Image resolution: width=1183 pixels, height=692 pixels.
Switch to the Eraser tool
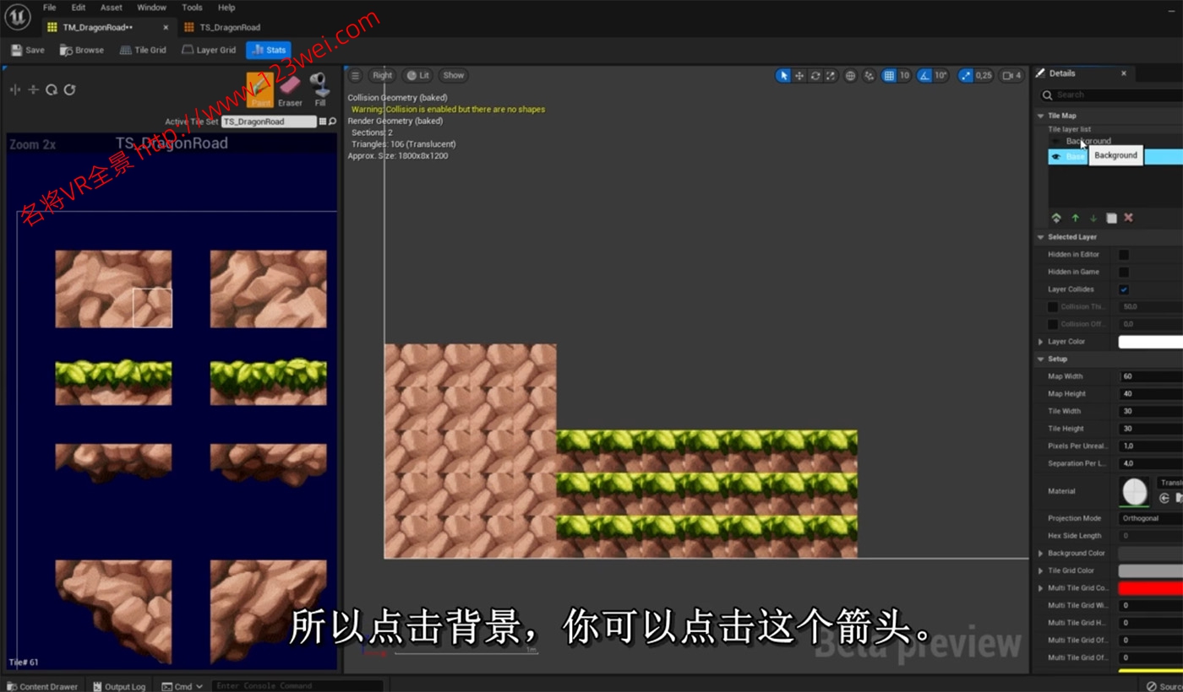[290, 87]
